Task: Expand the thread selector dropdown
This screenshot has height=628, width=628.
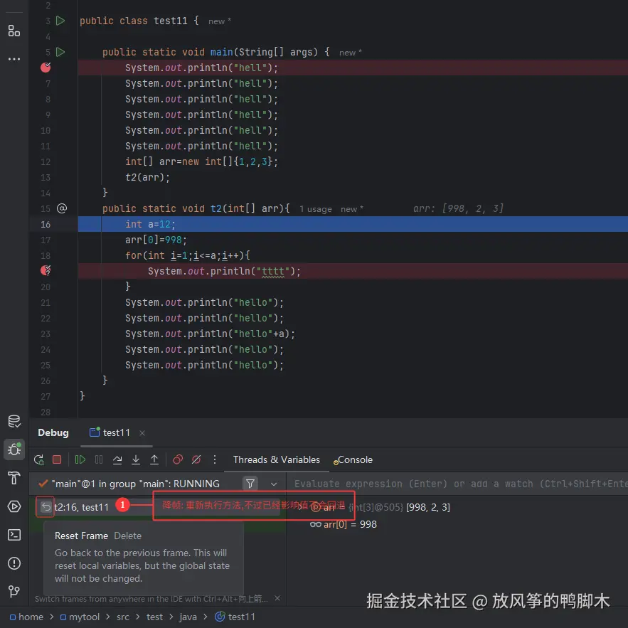Action: point(274,484)
